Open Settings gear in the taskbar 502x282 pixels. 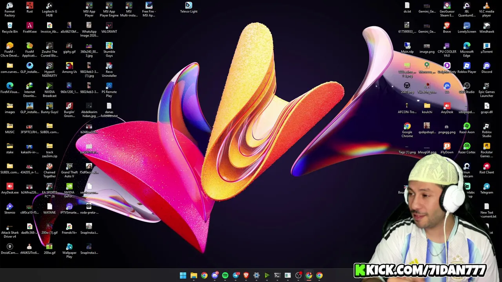click(x=256, y=275)
